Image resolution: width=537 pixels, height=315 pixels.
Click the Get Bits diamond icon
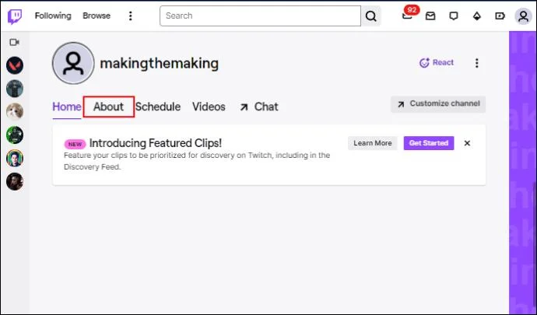coord(477,16)
